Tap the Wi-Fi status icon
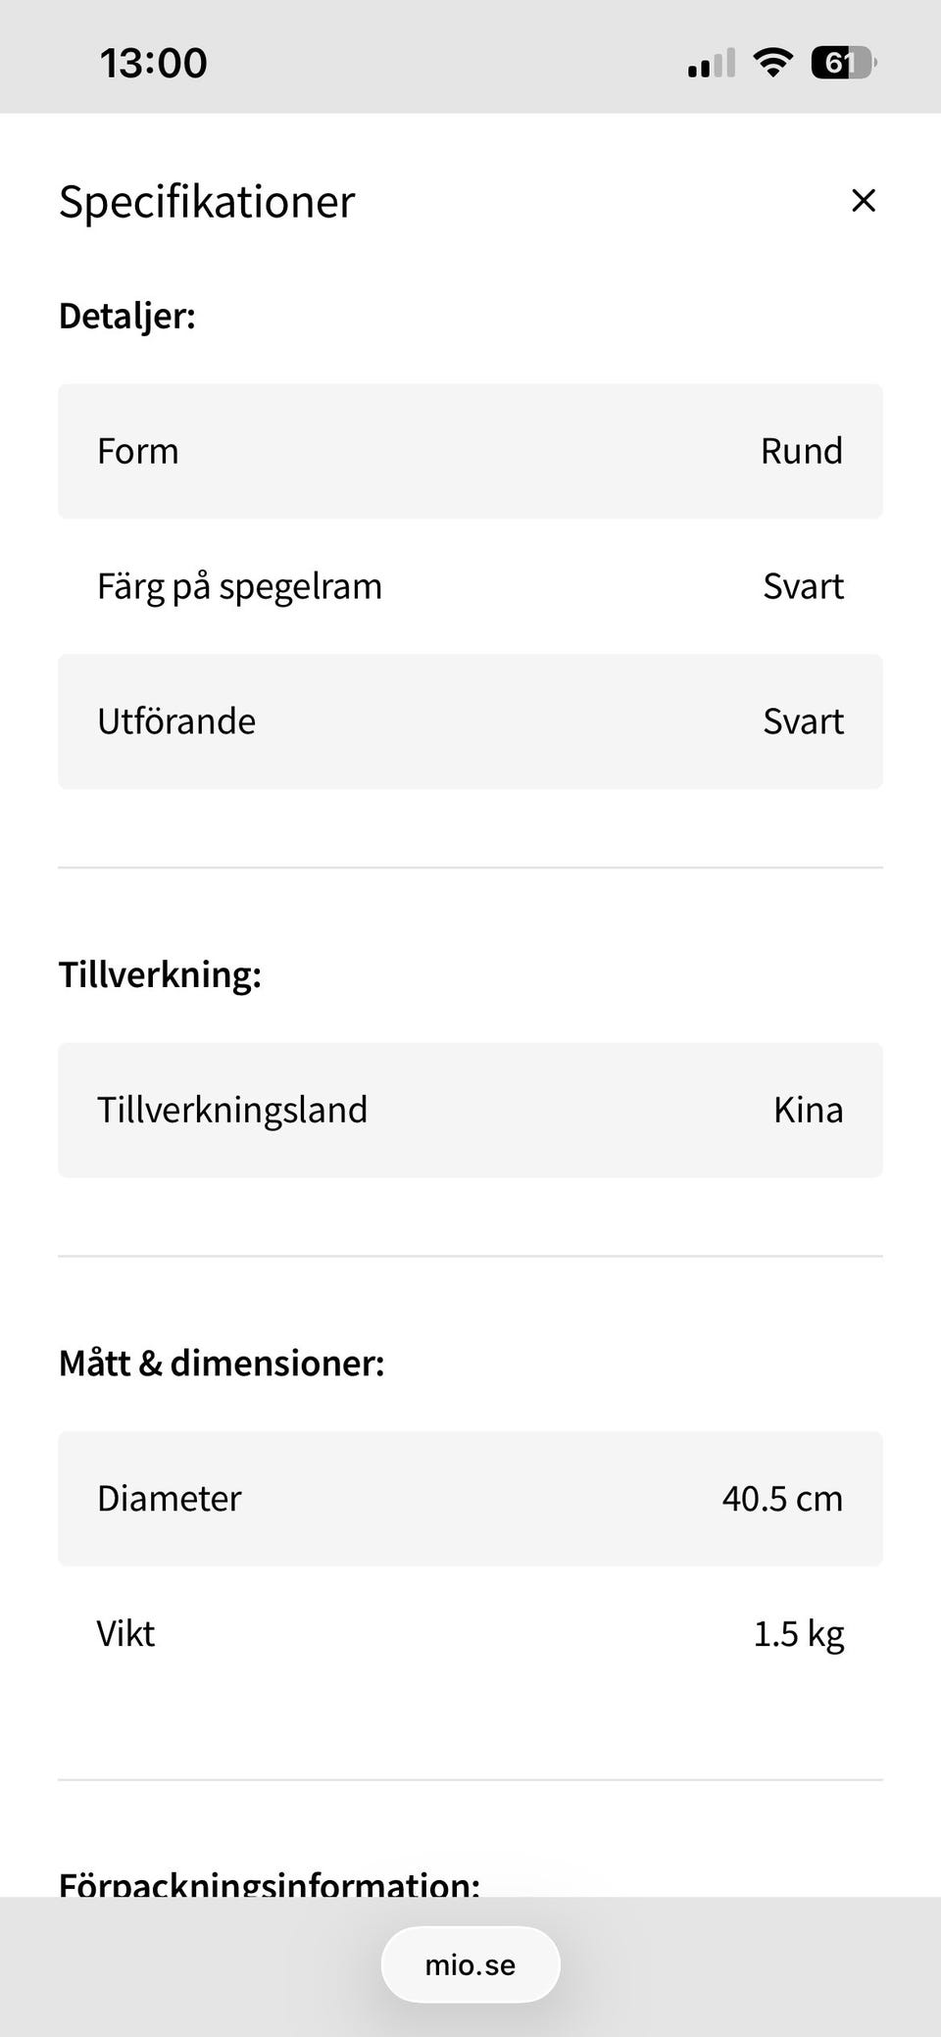The image size is (941, 2037). (x=772, y=64)
